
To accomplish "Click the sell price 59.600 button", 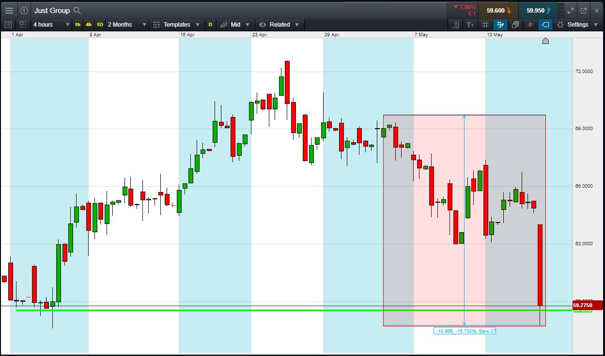I will 498,10.
